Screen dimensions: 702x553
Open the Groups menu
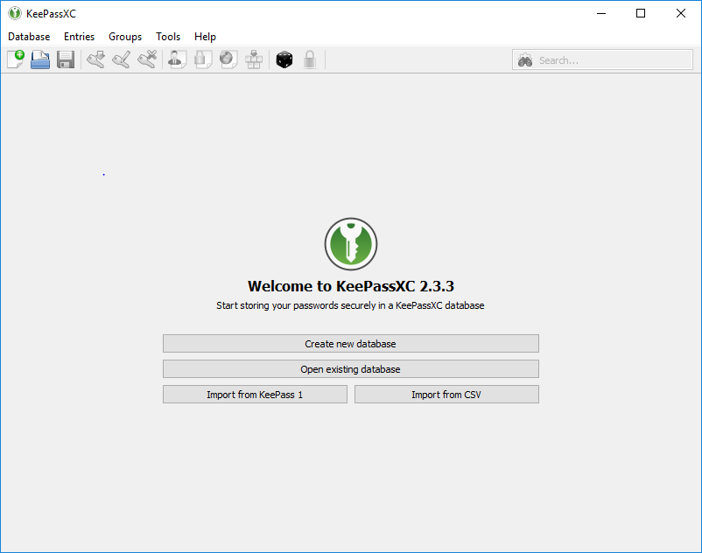coord(125,37)
